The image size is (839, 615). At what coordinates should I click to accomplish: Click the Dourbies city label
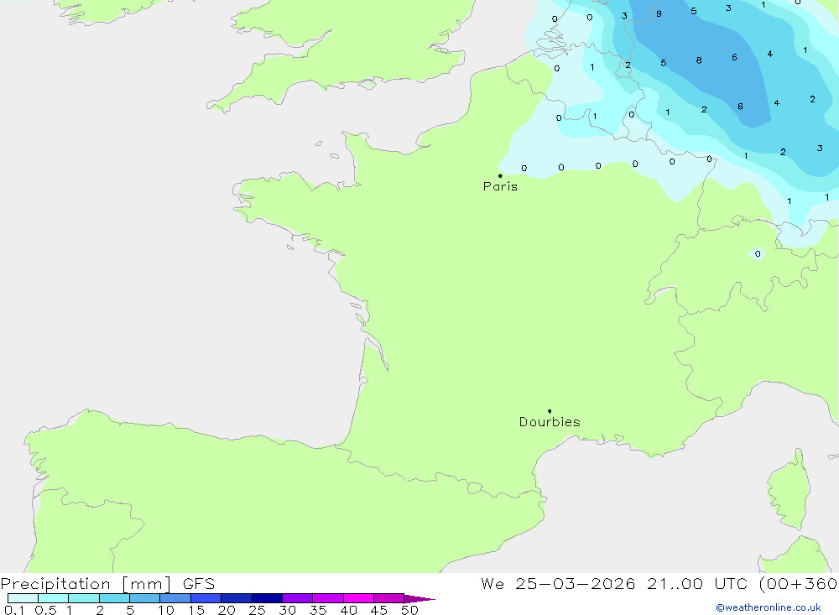(550, 422)
